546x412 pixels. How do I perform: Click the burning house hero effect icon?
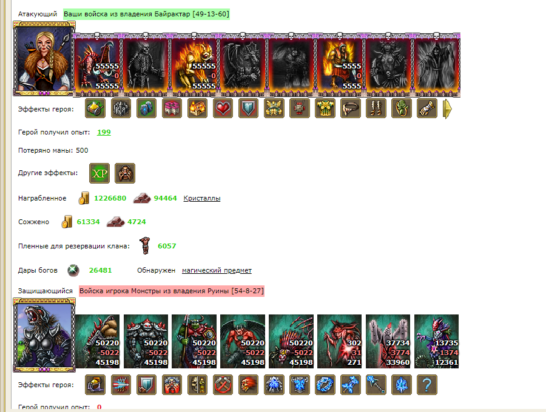[x=197, y=108]
